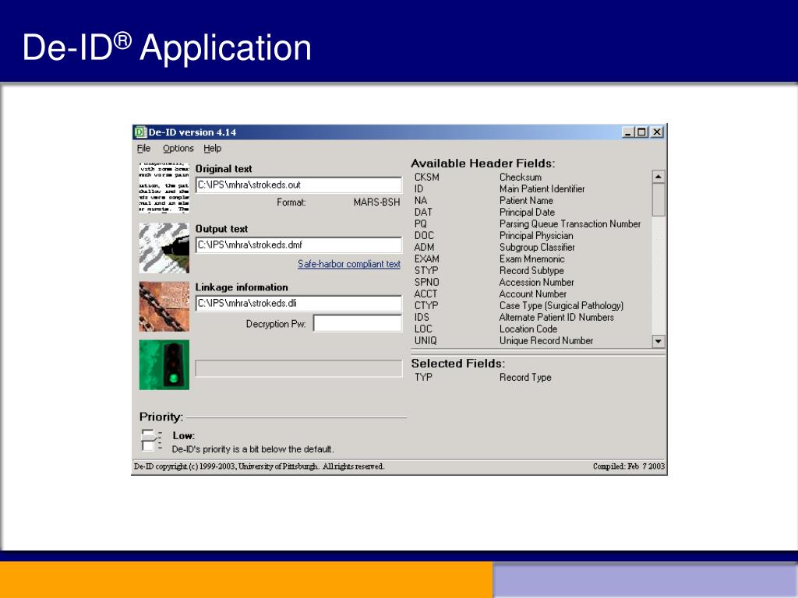Select the DOC Principal Physician field
This screenshot has width=798, height=598.
528,235
